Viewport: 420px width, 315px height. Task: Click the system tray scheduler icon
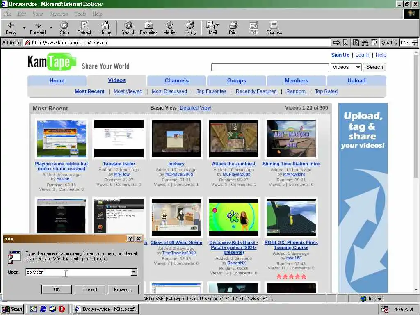(385, 309)
